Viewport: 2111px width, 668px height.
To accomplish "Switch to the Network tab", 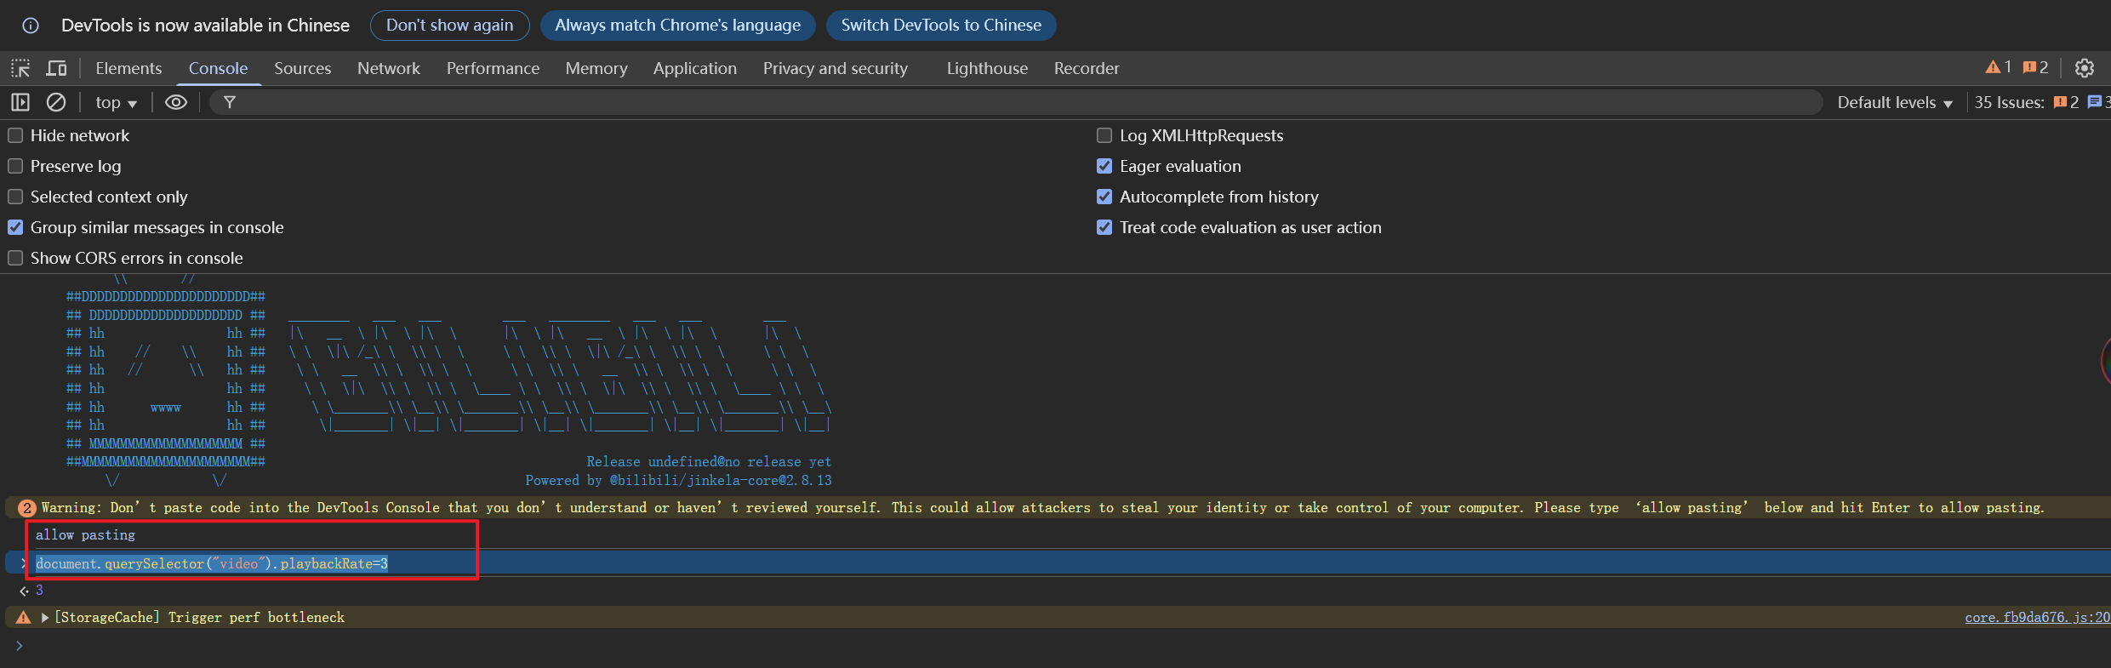I will (388, 68).
